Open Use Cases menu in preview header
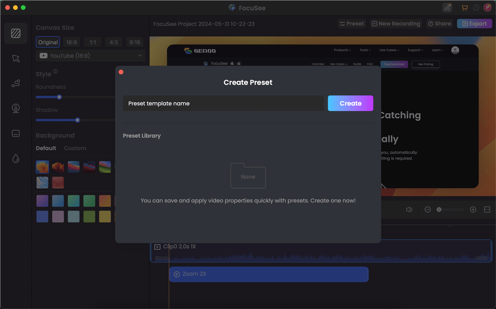This screenshot has height=309, width=496. coord(389,50)
